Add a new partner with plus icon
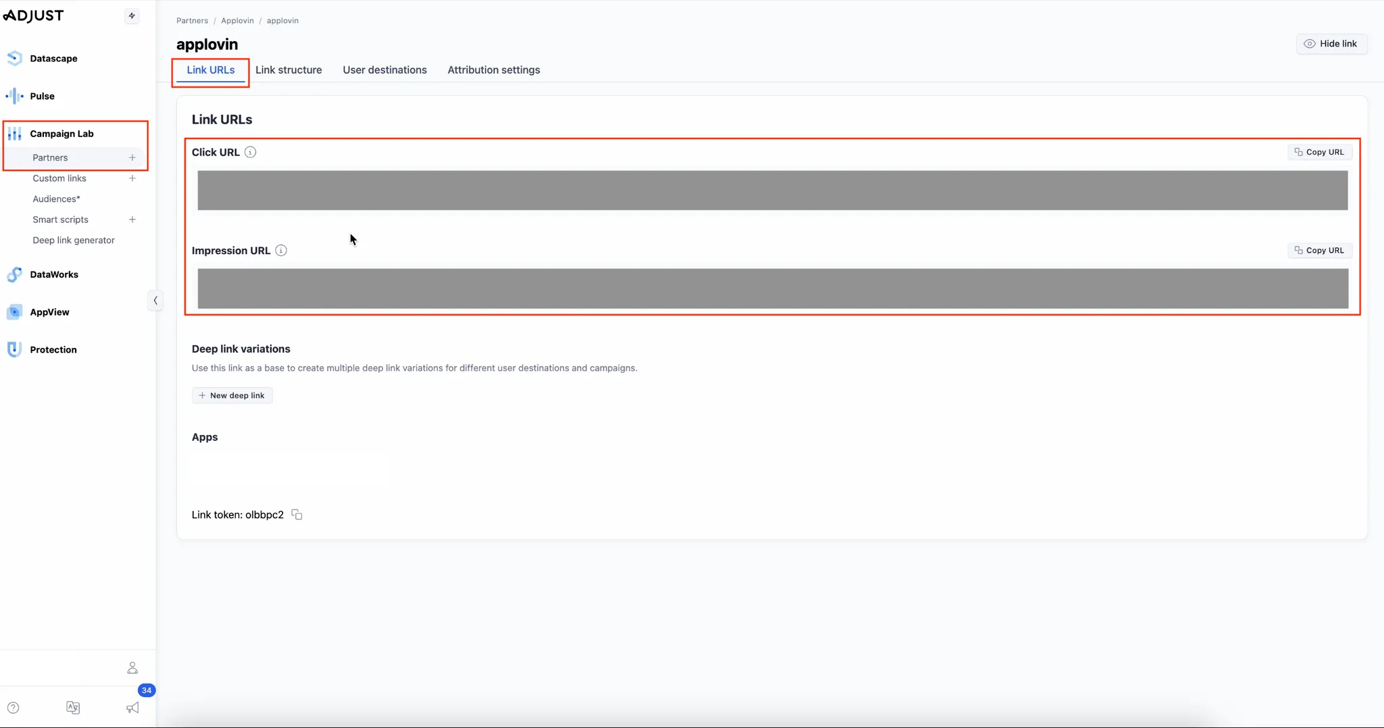Viewport: 1384px width, 728px height. (132, 157)
